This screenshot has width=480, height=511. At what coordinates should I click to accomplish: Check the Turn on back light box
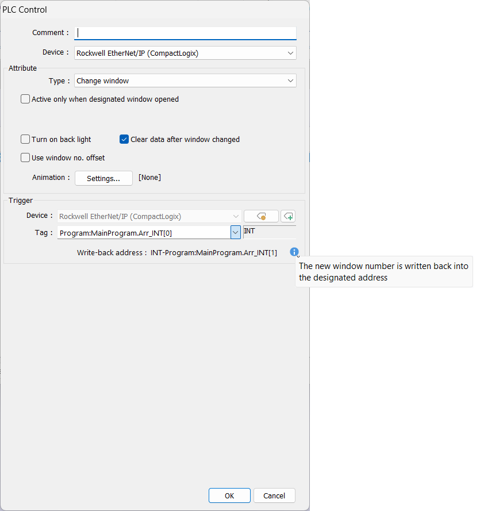[25, 140]
